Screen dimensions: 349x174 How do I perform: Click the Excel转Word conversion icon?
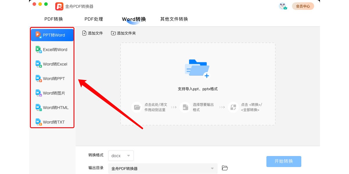[x=39, y=50]
